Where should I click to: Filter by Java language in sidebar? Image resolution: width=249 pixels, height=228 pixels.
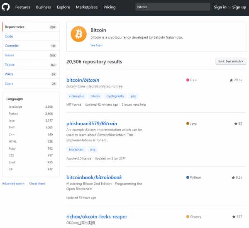(31, 121)
